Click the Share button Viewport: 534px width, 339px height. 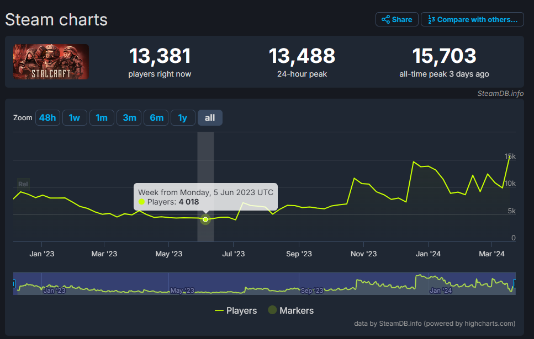pos(396,19)
